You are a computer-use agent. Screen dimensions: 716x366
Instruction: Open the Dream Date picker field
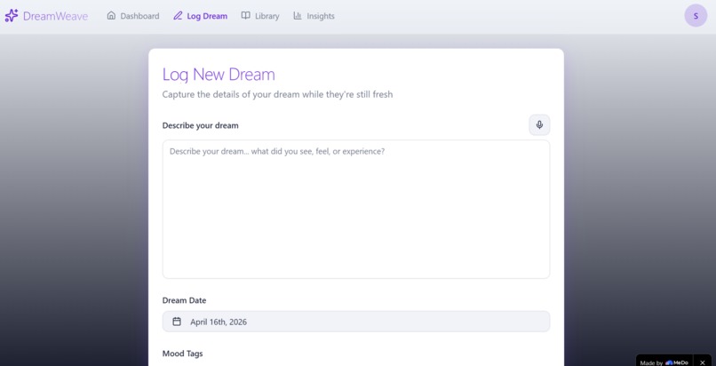point(356,322)
